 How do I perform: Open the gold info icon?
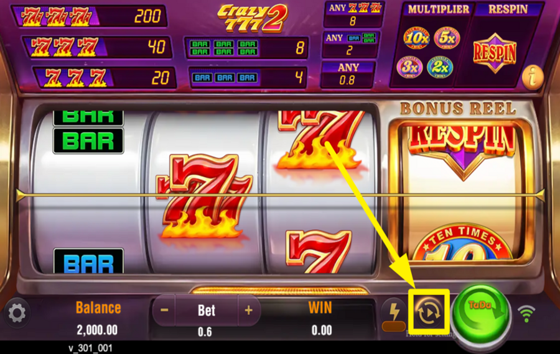[x=533, y=76]
